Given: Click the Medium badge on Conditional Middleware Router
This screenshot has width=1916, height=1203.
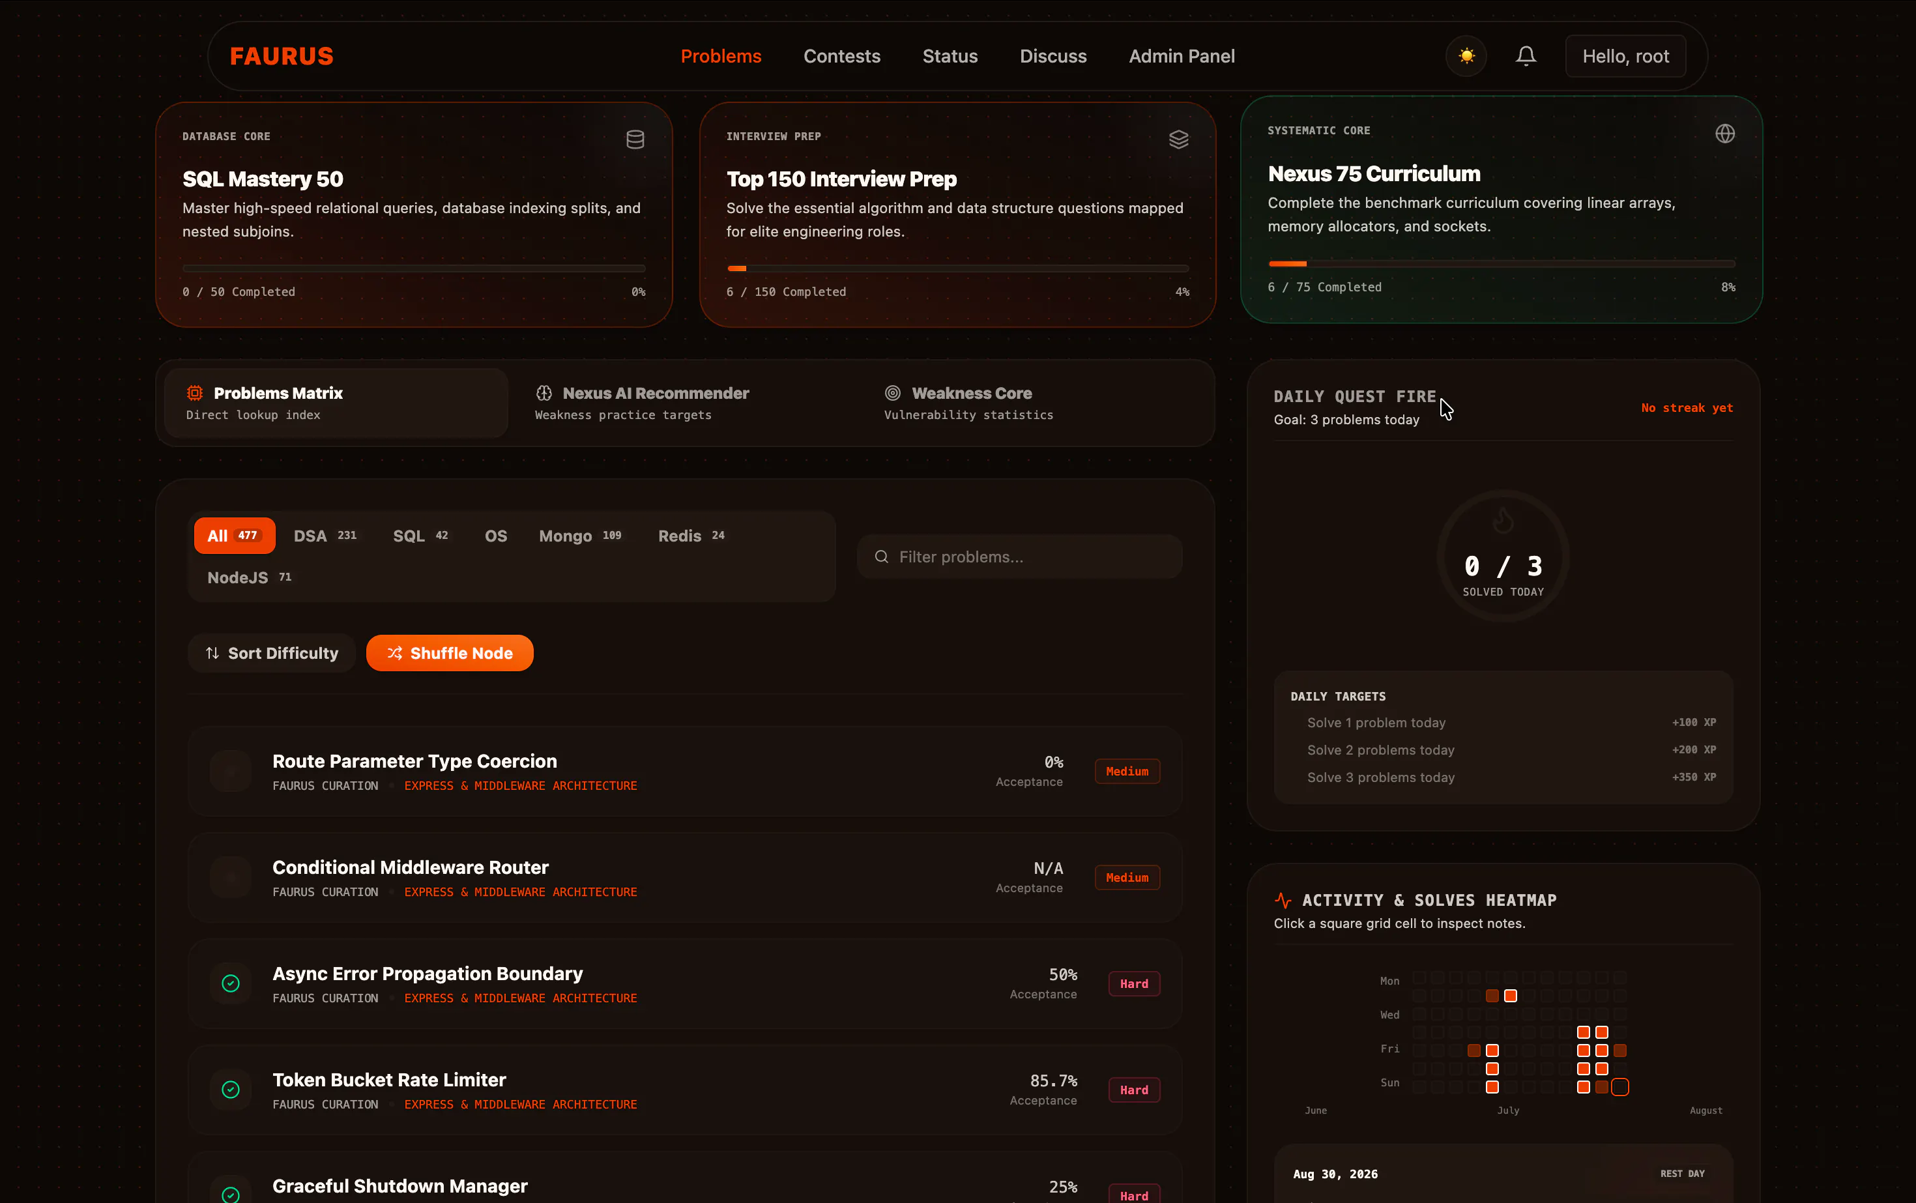Looking at the screenshot, I should pos(1127,878).
